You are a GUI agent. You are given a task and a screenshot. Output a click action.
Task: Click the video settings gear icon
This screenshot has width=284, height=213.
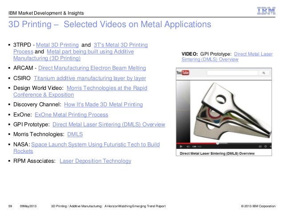click(x=265, y=146)
